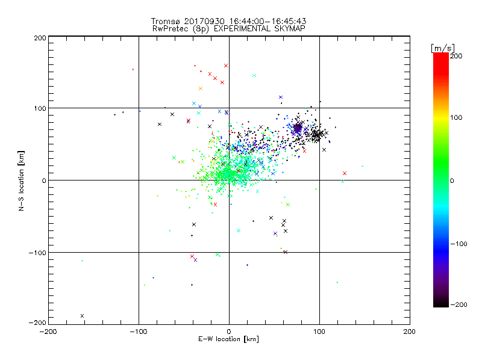
Task: Click the colorbar '-100' tick label
Action: [x=459, y=244]
